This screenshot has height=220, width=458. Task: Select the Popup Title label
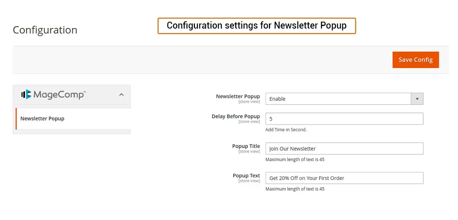[x=246, y=146]
